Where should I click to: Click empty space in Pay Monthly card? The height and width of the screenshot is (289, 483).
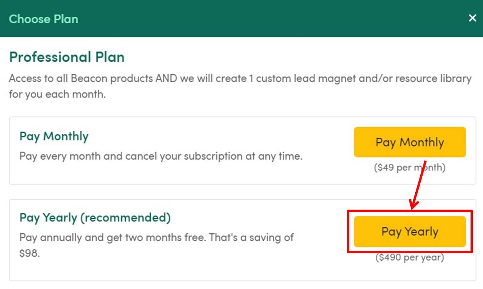click(327, 171)
